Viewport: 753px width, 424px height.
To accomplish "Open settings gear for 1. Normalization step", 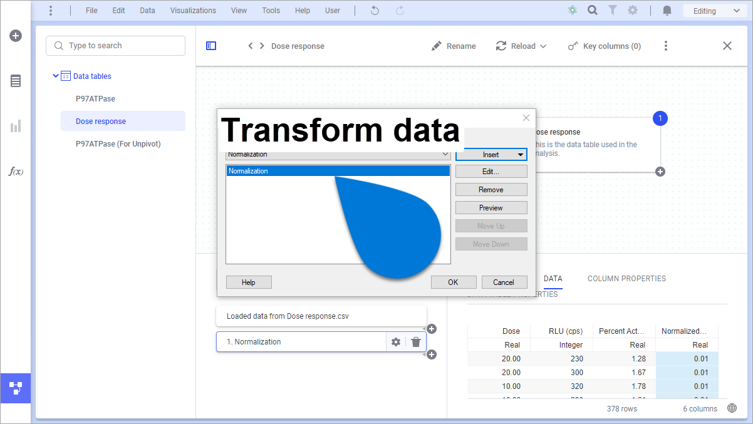I will pyautogui.click(x=396, y=342).
